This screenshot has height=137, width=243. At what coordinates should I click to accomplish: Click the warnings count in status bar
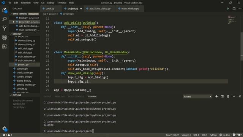coord(10,135)
